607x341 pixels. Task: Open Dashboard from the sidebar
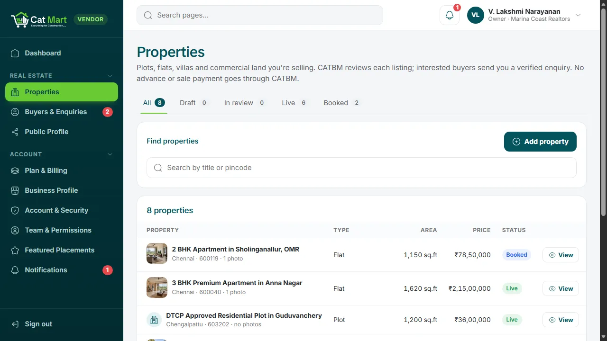(x=62, y=53)
